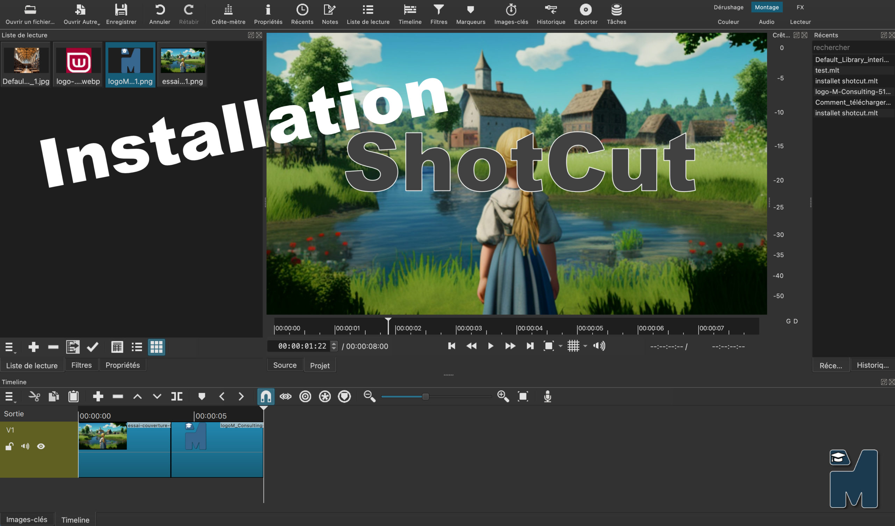Switch playlist to icon grid view
This screenshot has width=895, height=526.
156,347
